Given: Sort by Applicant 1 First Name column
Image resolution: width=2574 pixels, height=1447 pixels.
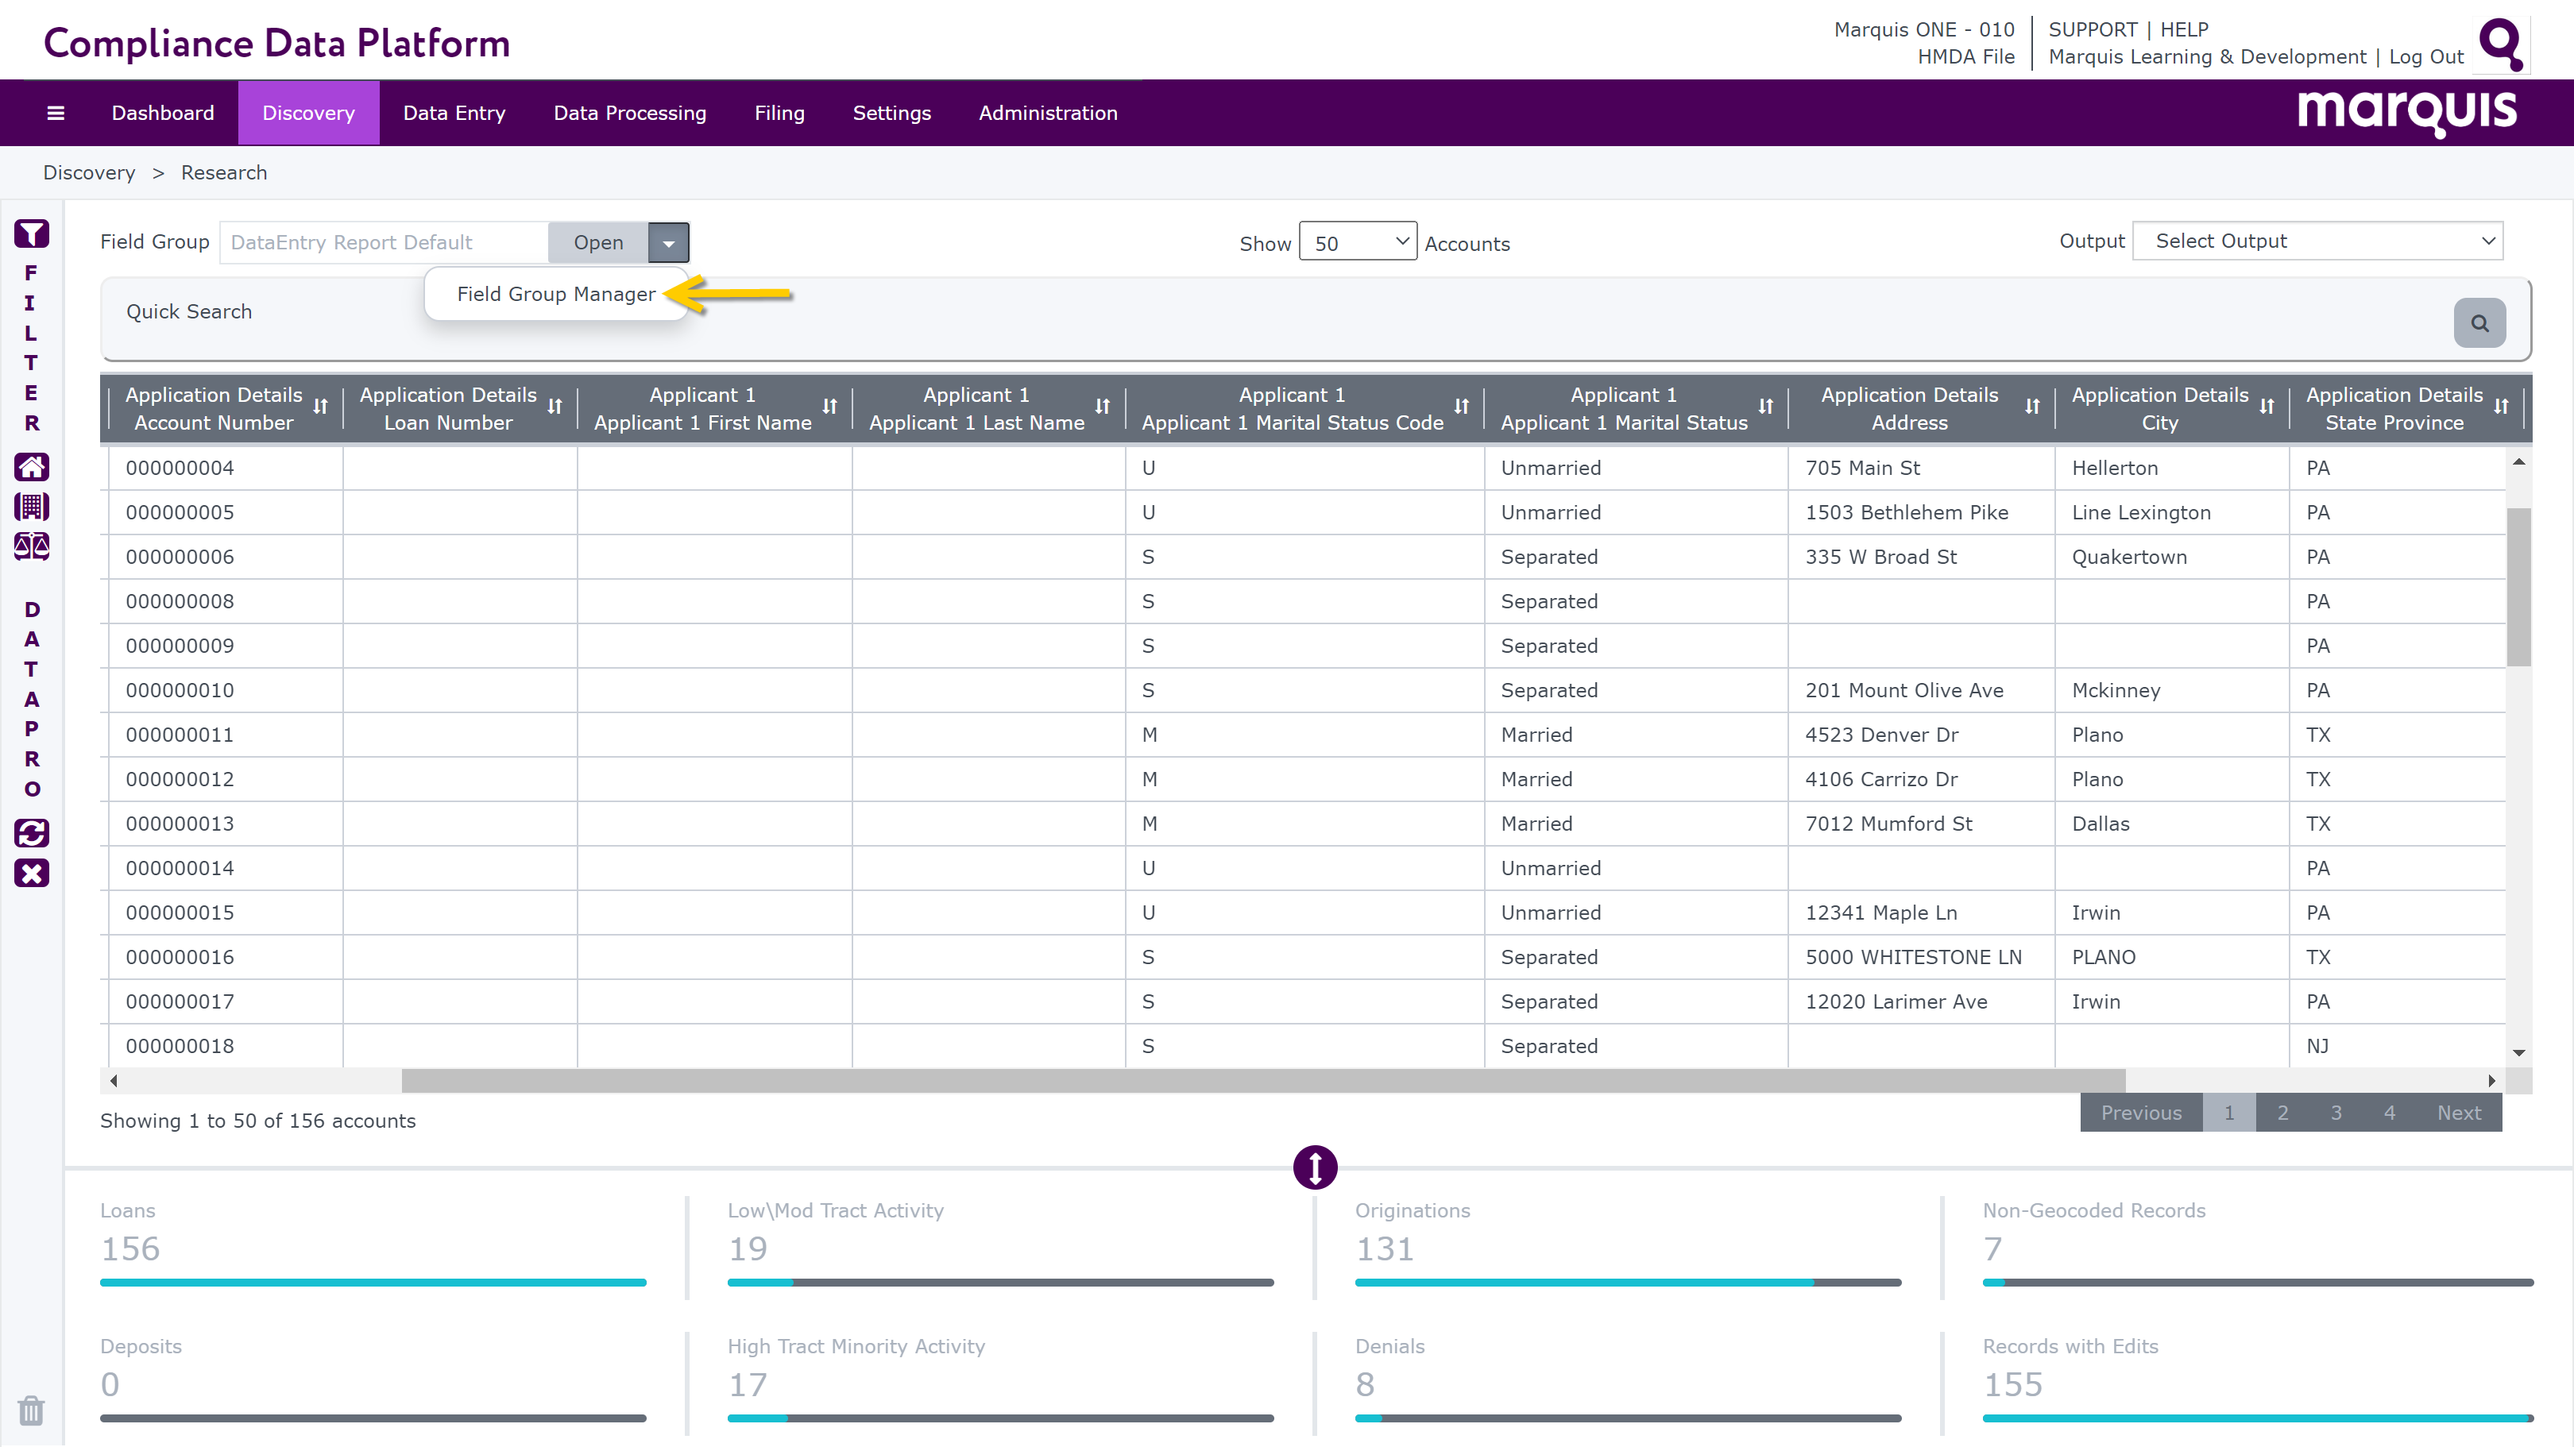Looking at the screenshot, I should (829, 407).
